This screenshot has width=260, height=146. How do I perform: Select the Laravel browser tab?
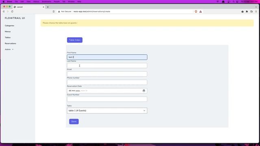click(x=29, y=7)
